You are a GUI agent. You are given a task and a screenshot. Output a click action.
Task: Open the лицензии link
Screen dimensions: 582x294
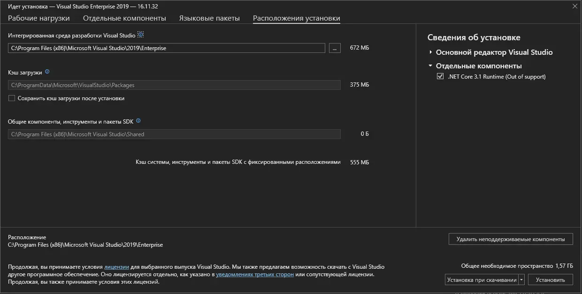click(116, 267)
